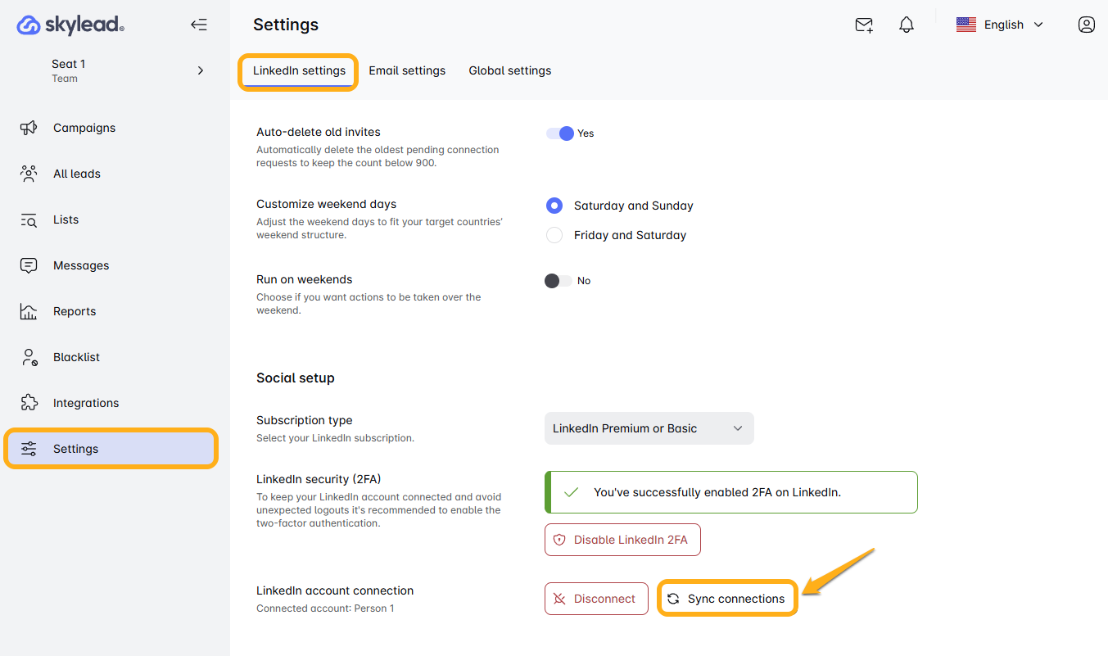Enable the Run on weekends toggle
1108x656 pixels.
(x=559, y=281)
